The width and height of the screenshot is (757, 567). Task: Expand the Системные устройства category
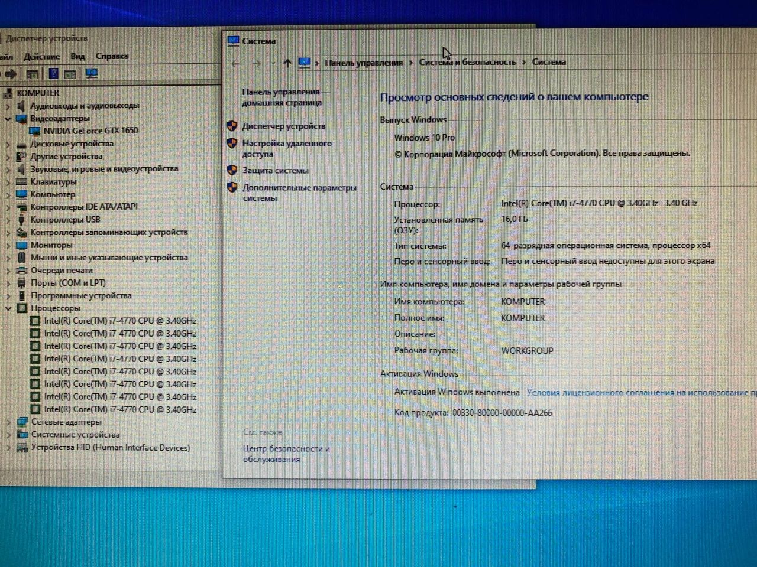click(x=8, y=435)
